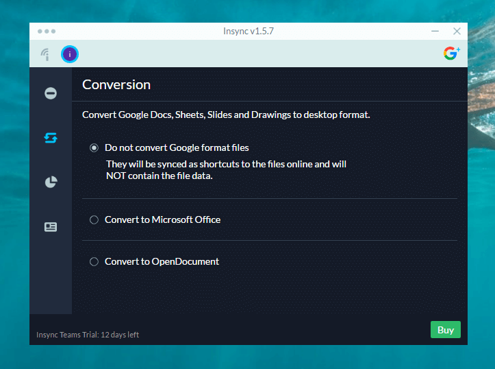Open the ID card license sidebar icon

51,227
